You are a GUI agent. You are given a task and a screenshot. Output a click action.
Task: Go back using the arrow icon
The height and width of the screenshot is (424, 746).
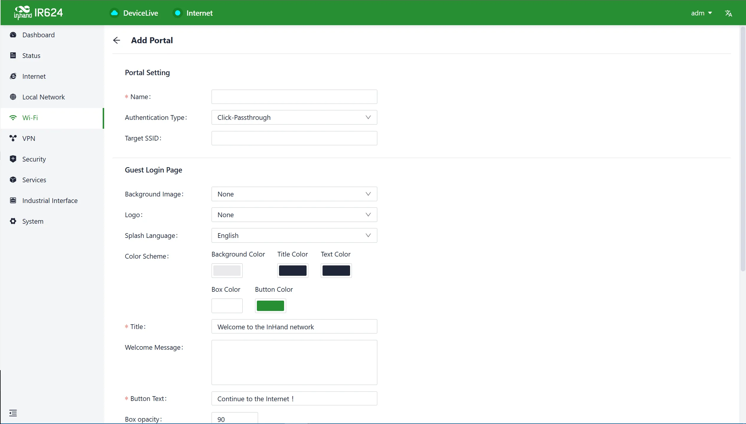tap(117, 40)
